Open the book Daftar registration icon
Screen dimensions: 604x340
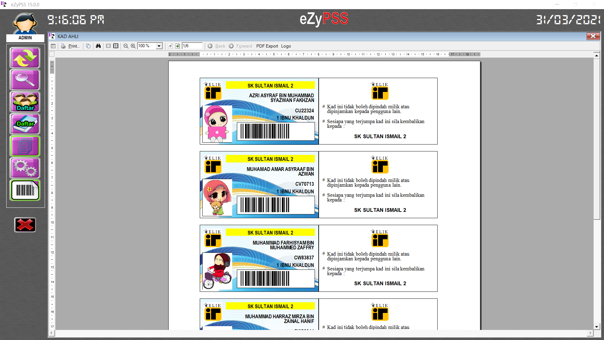(x=25, y=124)
